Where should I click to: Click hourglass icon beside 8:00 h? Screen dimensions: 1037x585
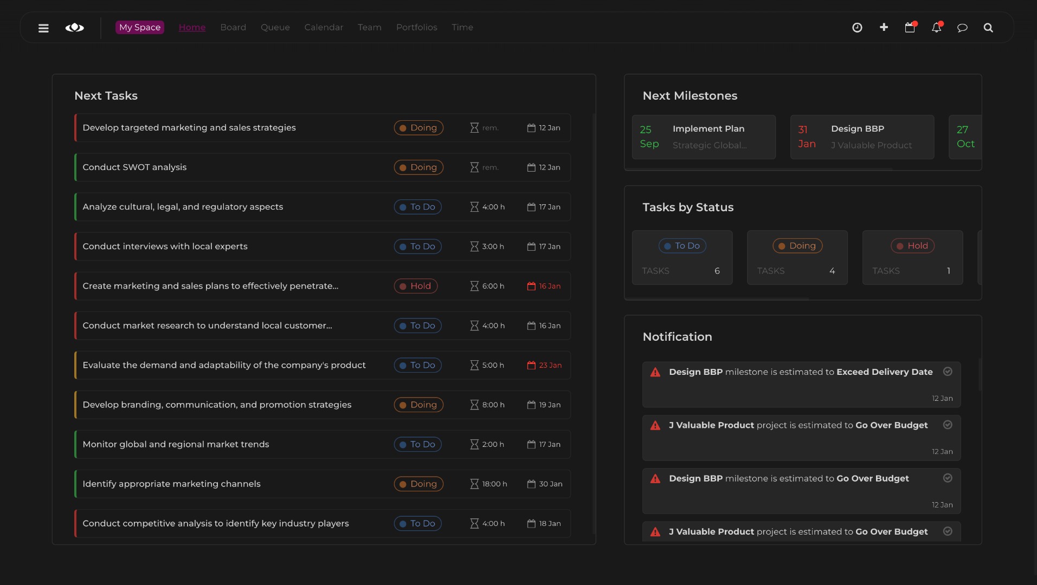[474, 405]
